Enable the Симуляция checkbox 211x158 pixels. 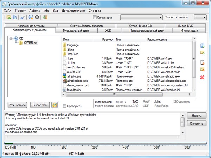tap(95, 17)
